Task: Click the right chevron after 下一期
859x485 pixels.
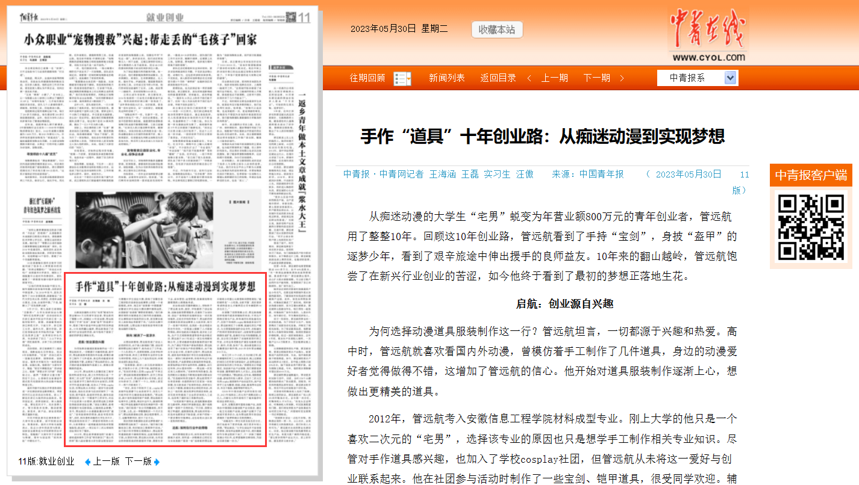Action: [x=622, y=78]
